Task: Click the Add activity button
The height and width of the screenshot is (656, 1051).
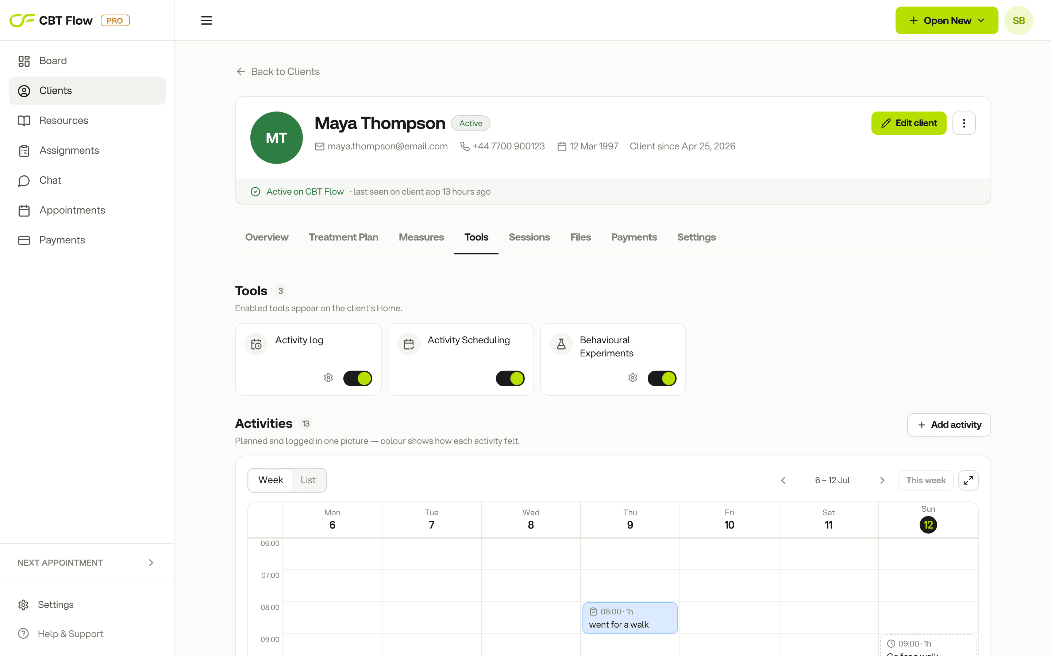Action: (x=948, y=425)
